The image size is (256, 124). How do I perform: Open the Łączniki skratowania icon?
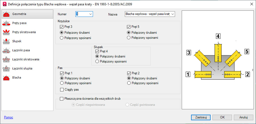coord(6,59)
